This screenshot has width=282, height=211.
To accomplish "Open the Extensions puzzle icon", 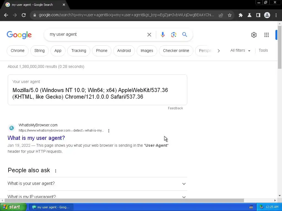I will 240,15.
